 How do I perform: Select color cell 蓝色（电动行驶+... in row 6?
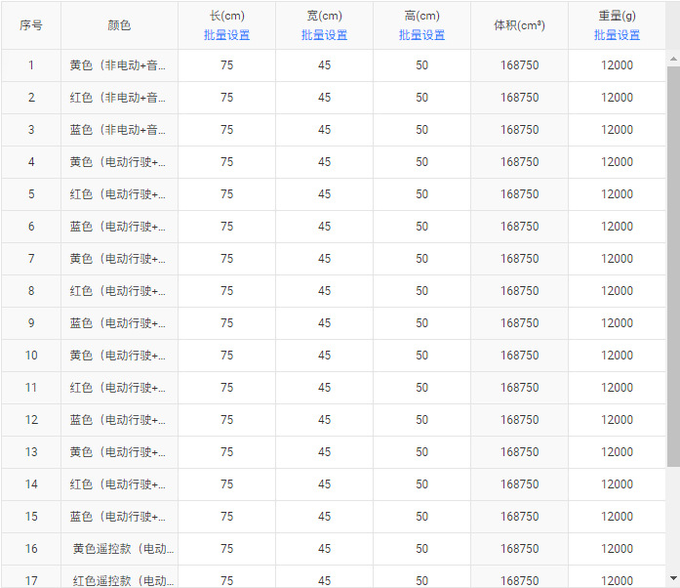point(117,227)
